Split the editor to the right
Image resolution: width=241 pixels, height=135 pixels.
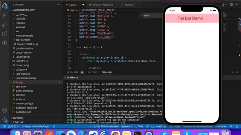tap(232, 4)
